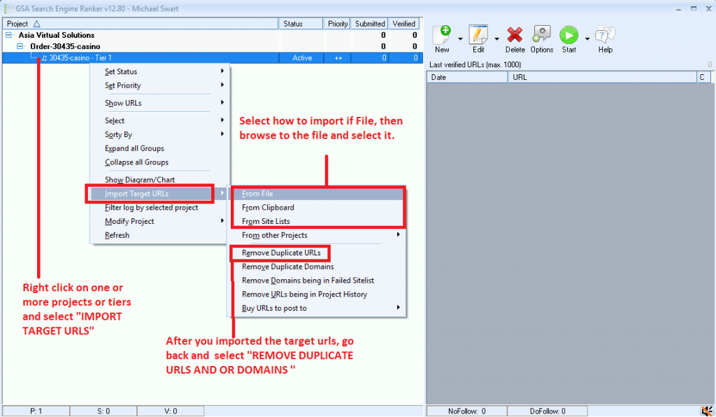Select the Order-30435-casino group row
Image resolution: width=716 pixels, height=417 pixels.
tap(213, 46)
